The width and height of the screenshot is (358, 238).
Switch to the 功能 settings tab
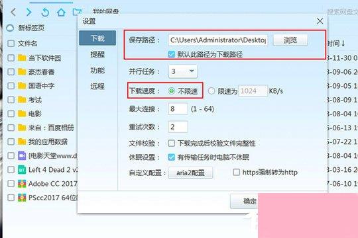[x=97, y=71]
